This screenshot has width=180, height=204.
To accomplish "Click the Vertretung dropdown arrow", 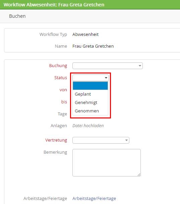I will (126, 140).
